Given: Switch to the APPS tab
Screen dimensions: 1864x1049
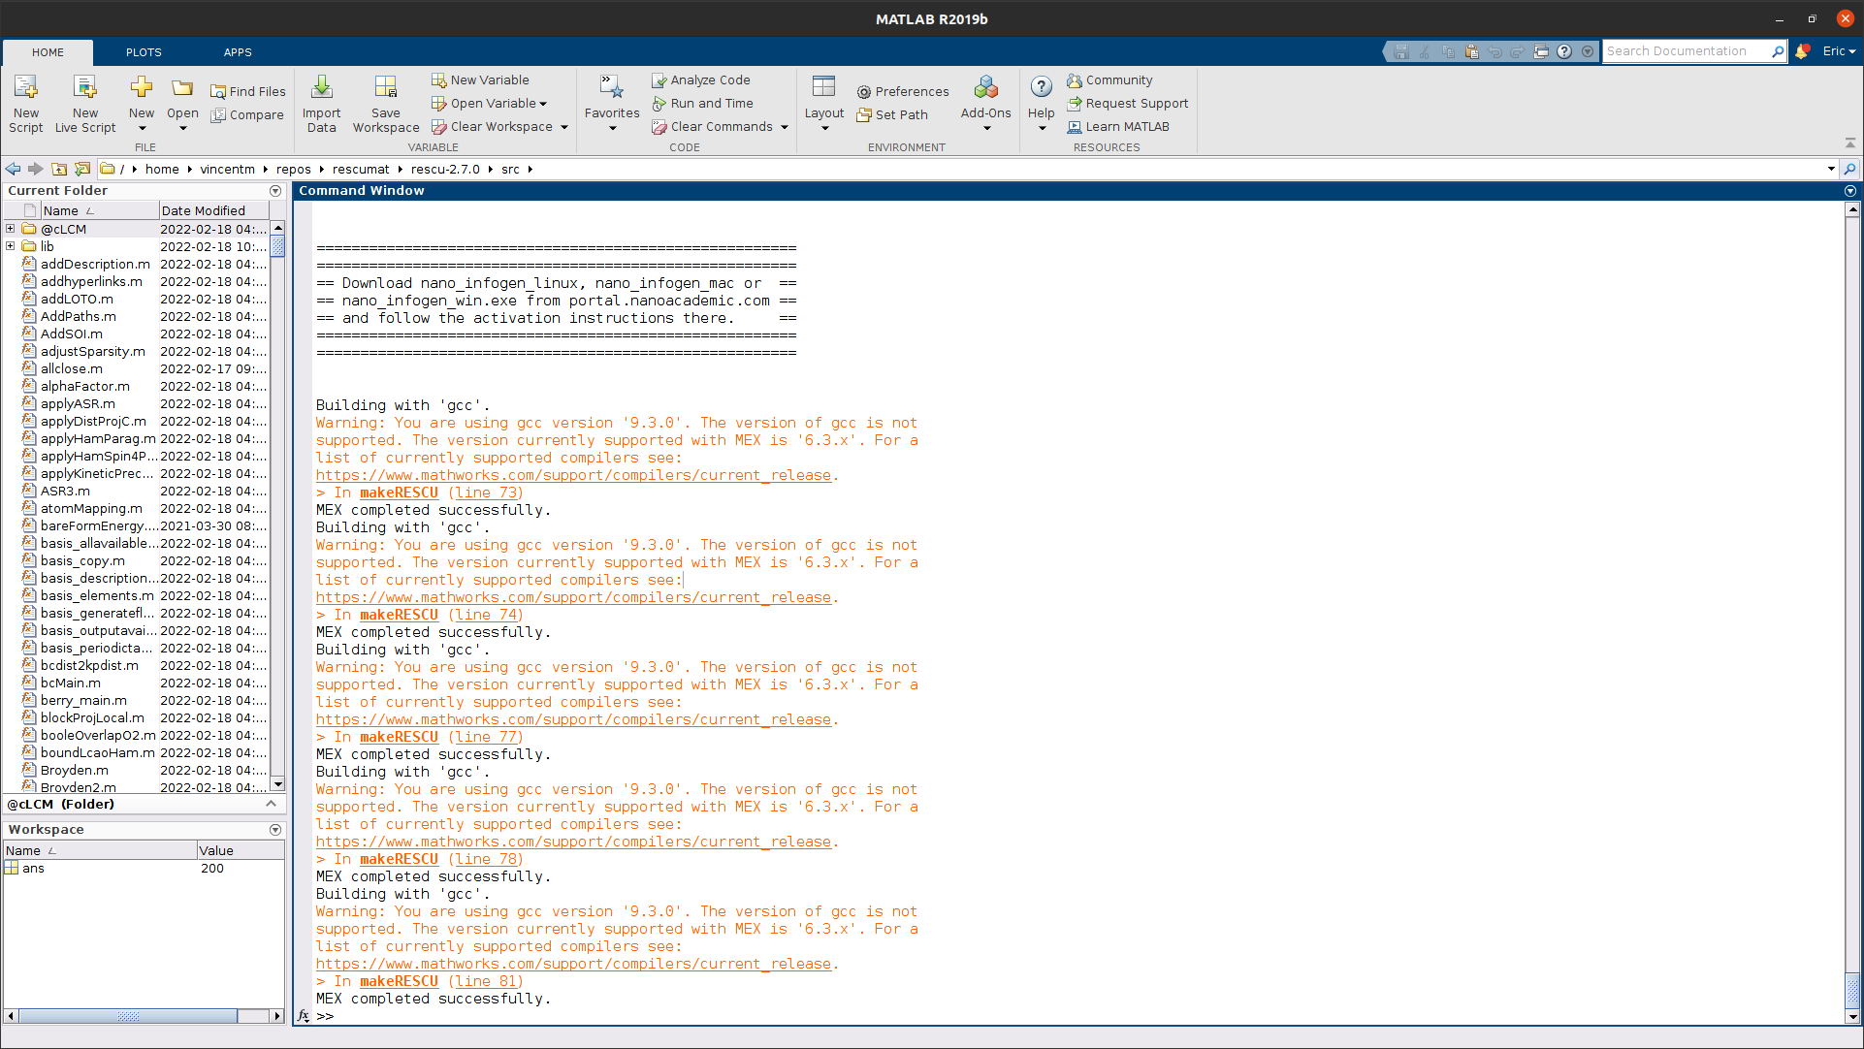Looking at the screenshot, I should [238, 52].
